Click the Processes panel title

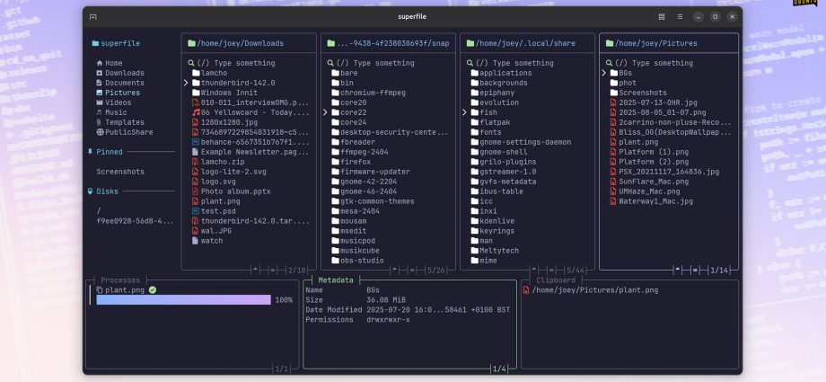pos(120,280)
